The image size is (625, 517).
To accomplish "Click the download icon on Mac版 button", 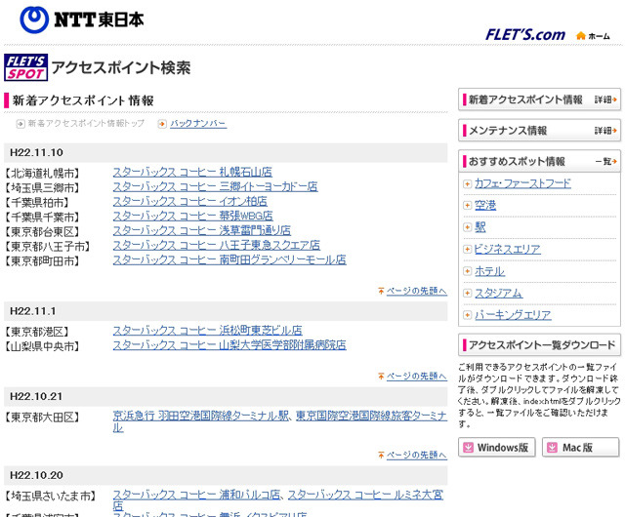I will (x=552, y=448).
